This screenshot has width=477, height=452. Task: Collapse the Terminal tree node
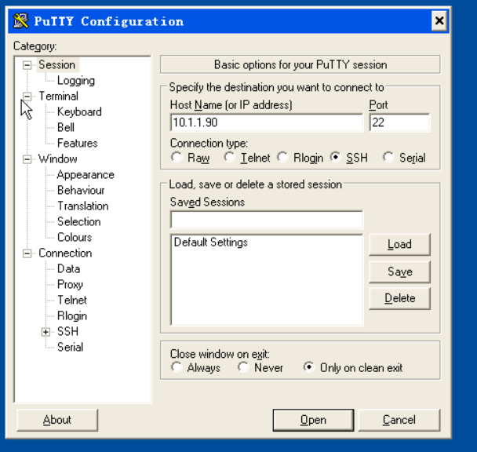tap(27, 97)
